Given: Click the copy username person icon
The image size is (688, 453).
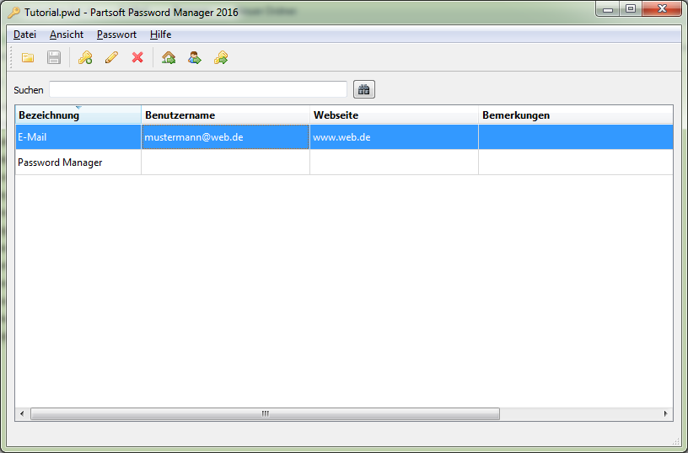Looking at the screenshot, I should [195, 57].
